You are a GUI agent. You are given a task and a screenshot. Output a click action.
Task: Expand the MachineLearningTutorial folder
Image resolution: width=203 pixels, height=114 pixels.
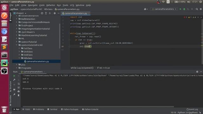(x=16, y=35)
